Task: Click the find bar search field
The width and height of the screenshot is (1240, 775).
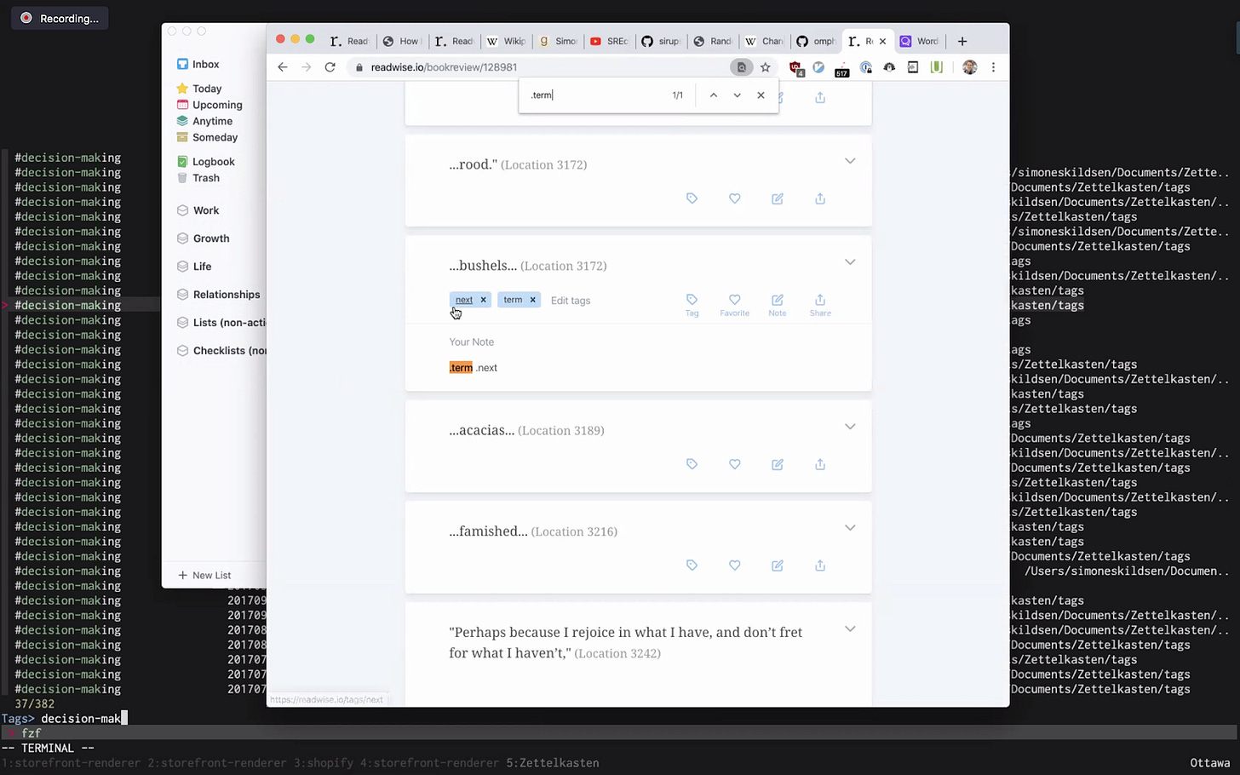Action: tap(596, 95)
